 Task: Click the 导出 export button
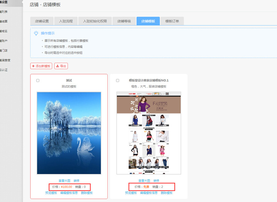(x=61, y=66)
